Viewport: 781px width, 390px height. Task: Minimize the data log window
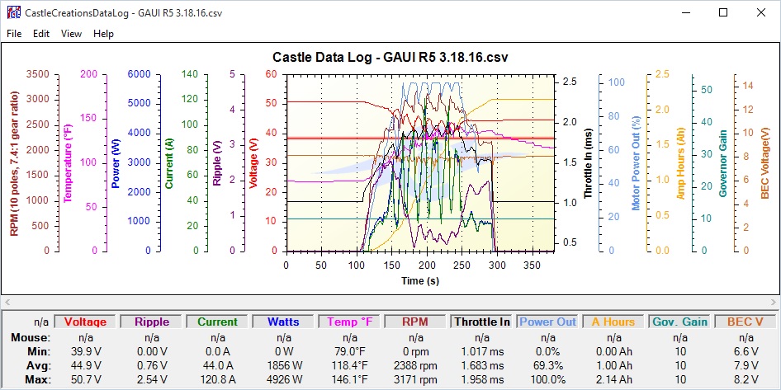coord(685,13)
